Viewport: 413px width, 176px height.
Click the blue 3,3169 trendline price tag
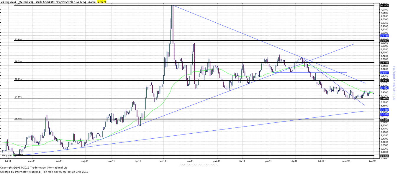[385, 109]
